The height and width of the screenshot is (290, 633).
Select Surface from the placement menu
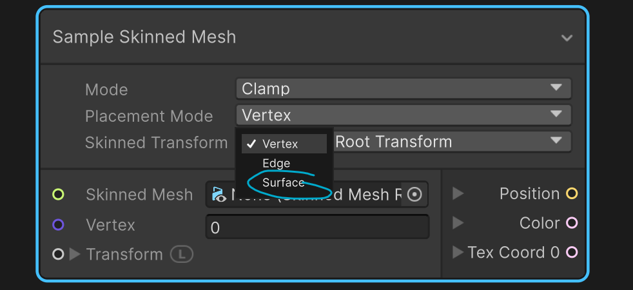[x=284, y=183]
